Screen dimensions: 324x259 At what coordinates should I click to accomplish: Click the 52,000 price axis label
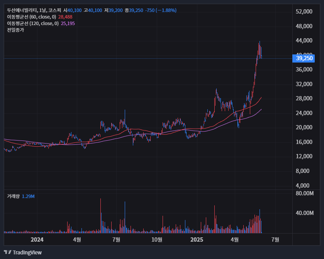pos(304,12)
